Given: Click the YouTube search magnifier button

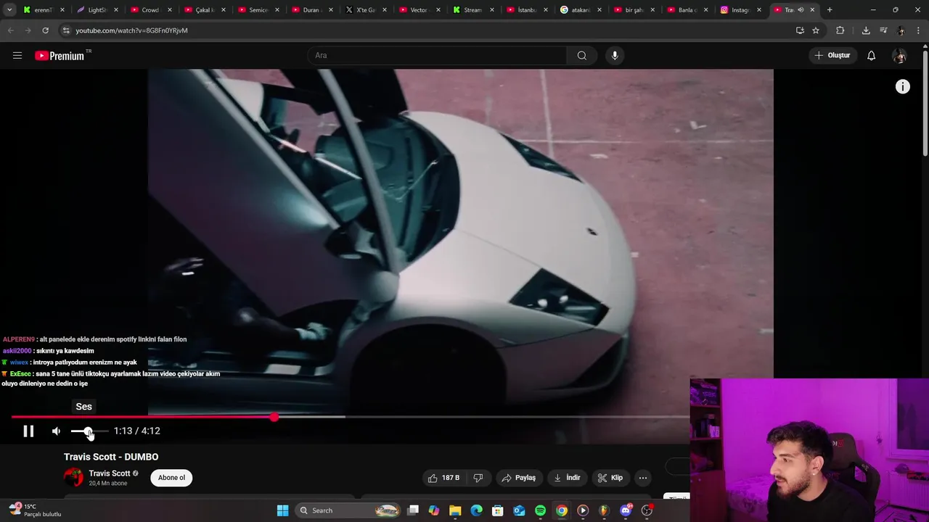Looking at the screenshot, I should coord(581,55).
